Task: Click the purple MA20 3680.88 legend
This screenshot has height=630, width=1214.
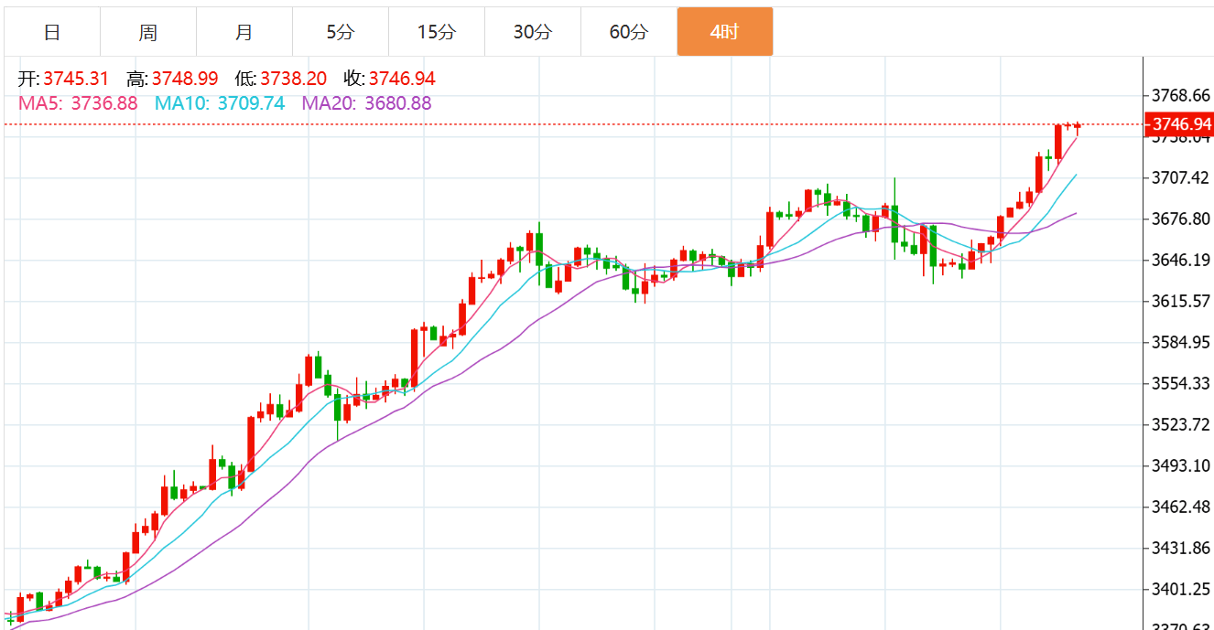Action: pos(366,103)
